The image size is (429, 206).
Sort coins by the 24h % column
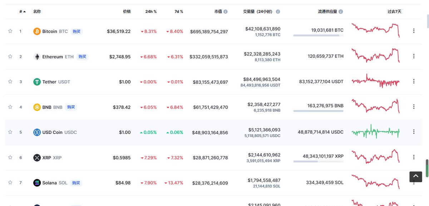click(x=151, y=11)
